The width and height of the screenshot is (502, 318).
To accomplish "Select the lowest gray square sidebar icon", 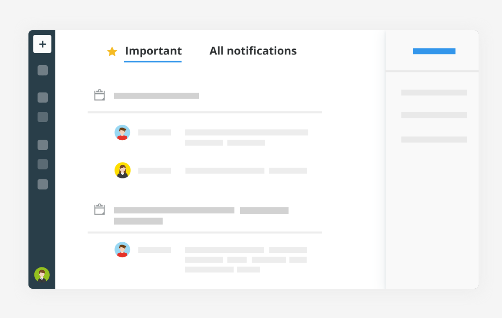I will 43,184.
